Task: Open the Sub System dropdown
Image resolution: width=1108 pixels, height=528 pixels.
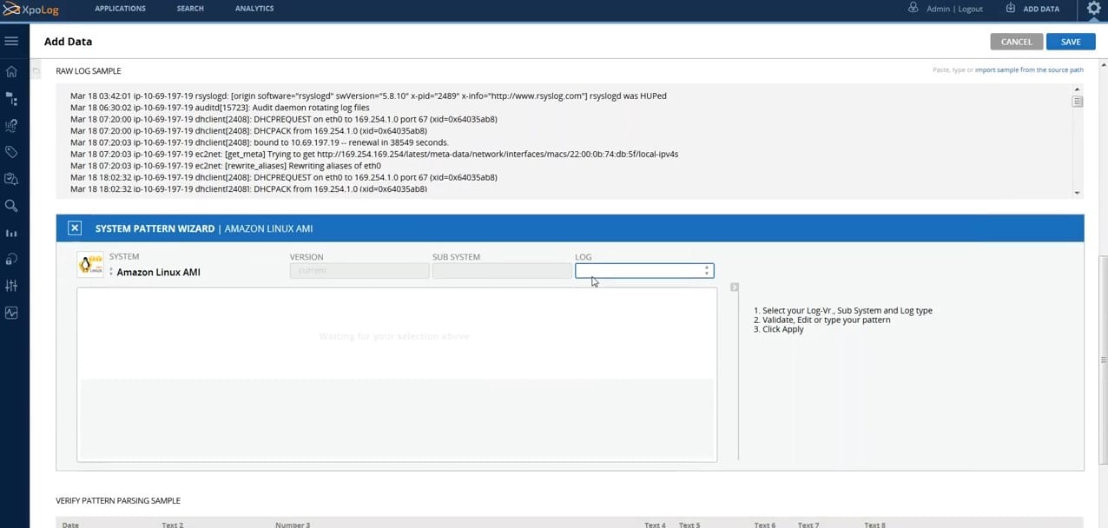Action: pos(502,271)
